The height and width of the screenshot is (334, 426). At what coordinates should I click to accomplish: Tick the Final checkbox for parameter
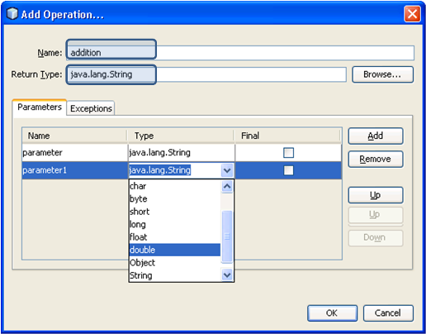288,153
